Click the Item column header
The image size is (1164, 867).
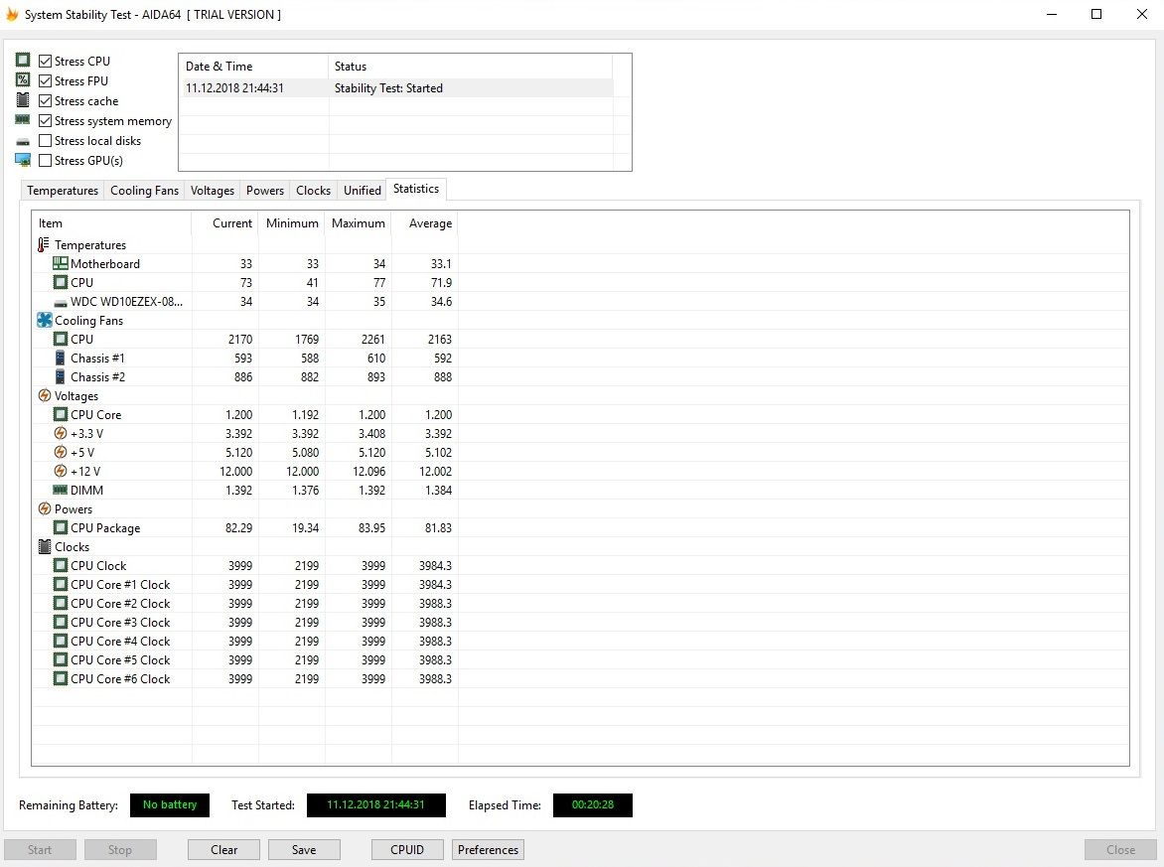click(111, 222)
